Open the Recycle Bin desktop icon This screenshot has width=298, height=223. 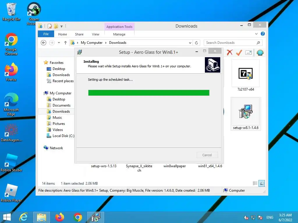point(11,12)
